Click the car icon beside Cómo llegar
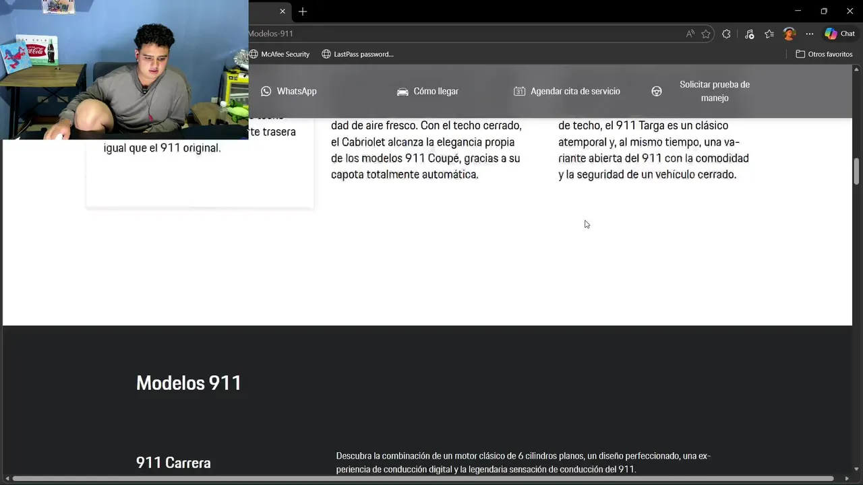863x485 pixels. 403,91
